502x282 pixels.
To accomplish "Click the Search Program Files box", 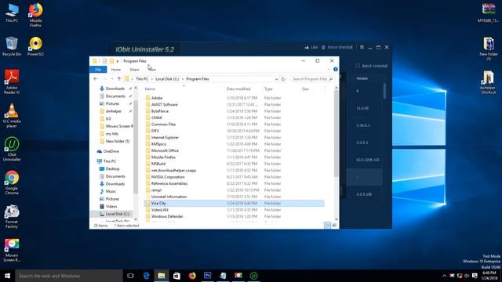I will [312, 79].
